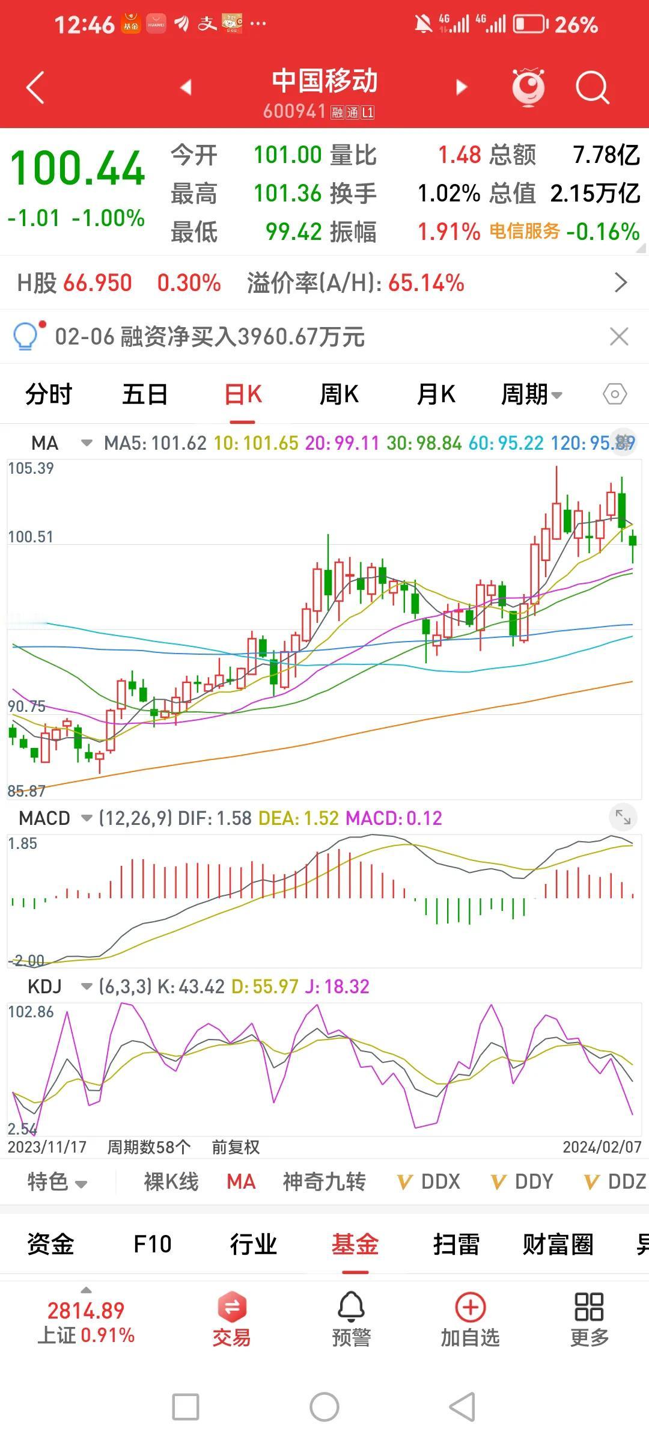
Task: Tap Android back triangle button
Action: point(462,1407)
